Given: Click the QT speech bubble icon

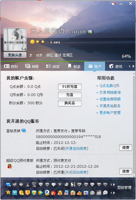Looking at the screenshot, I should (105, 193).
